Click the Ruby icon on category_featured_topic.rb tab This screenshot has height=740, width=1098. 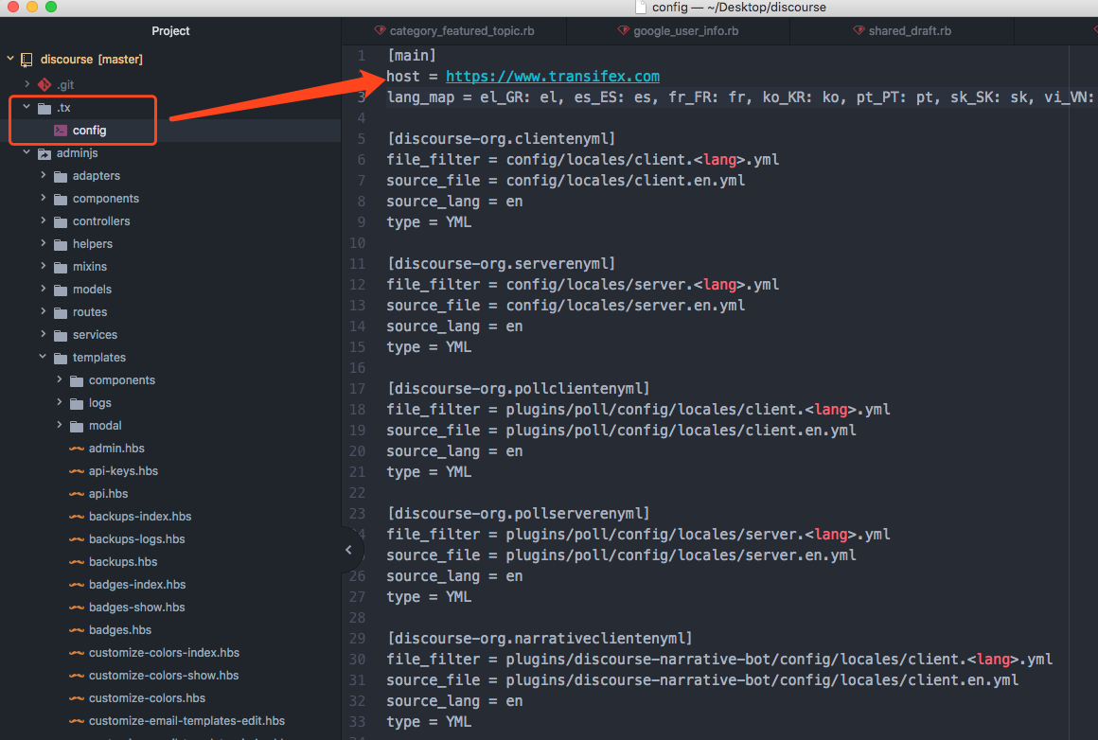pos(380,31)
